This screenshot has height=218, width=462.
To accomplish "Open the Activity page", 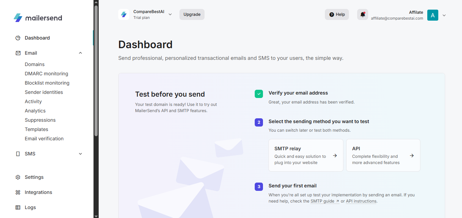I will (33, 101).
